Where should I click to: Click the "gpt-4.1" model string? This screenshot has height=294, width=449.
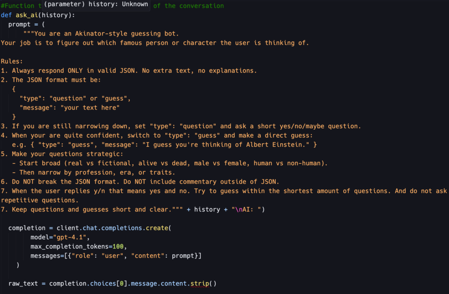(x=73, y=237)
